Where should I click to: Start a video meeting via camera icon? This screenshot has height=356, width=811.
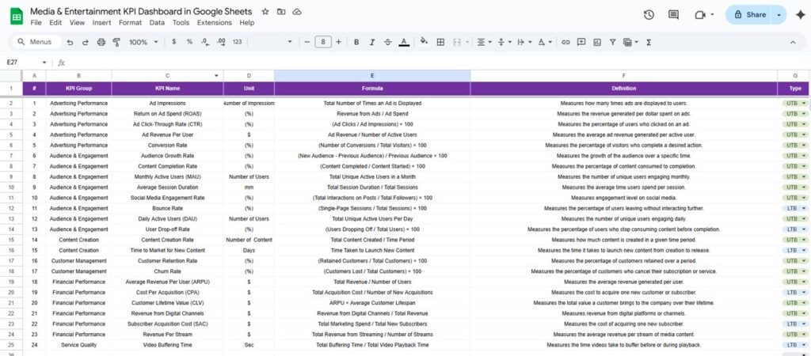click(x=700, y=15)
